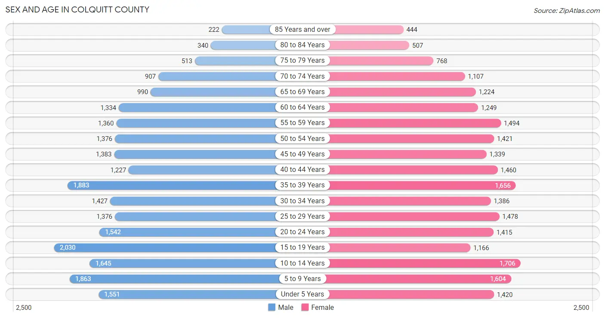Toggle the Female legend label
This screenshot has height=318, width=605.
click(323, 307)
